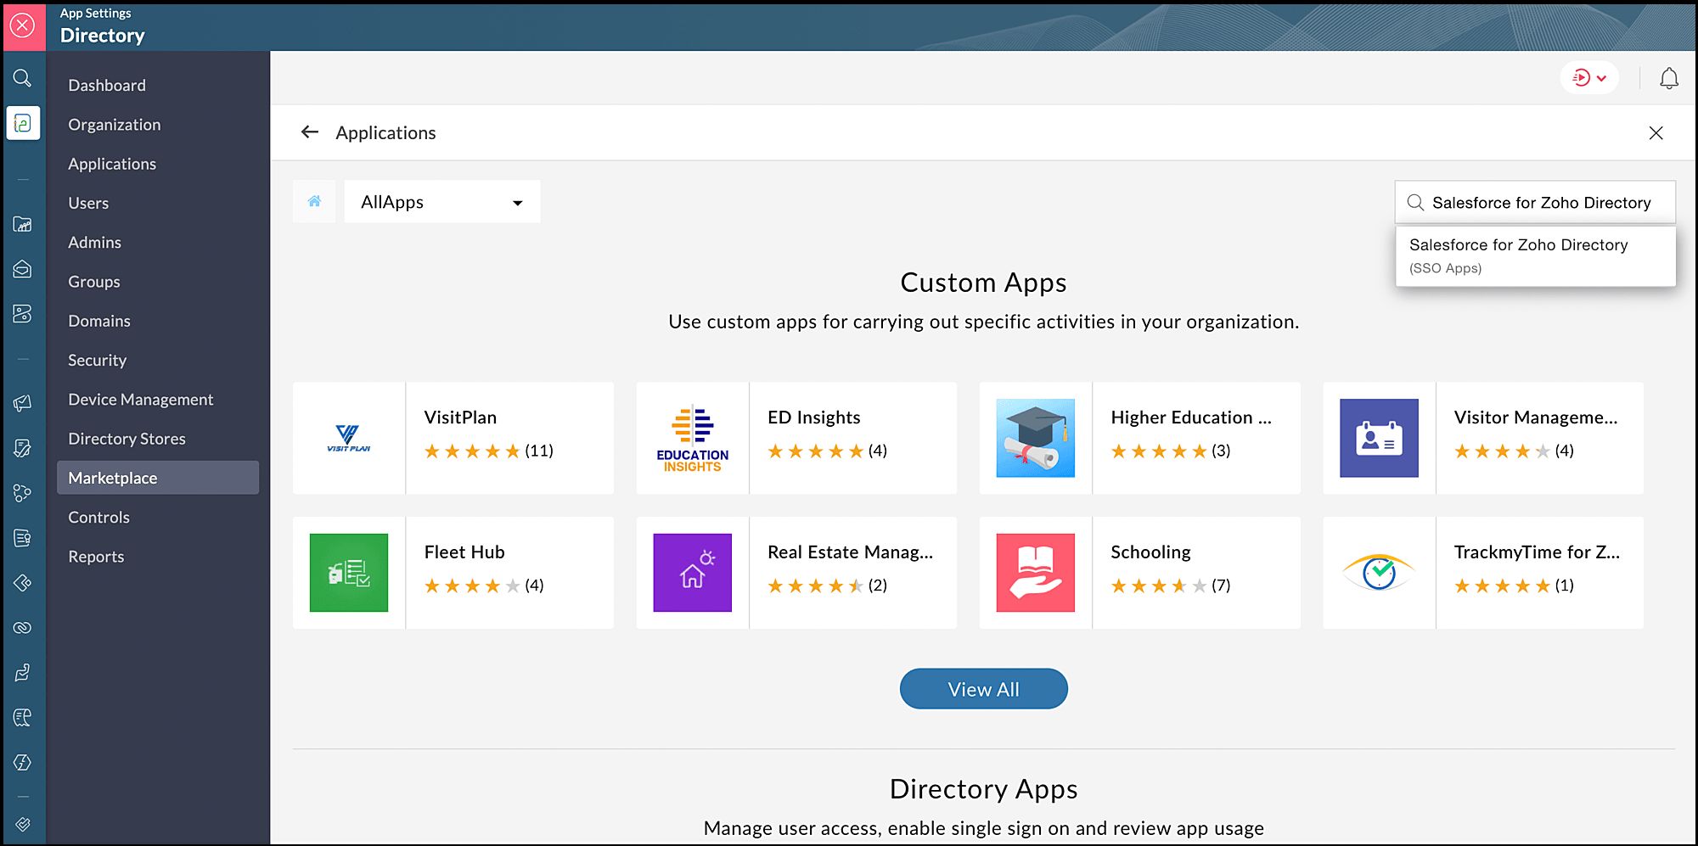Select the Education Insights app logo
The image size is (1698, 846).
pyautogui.click(x=692, y=438)
